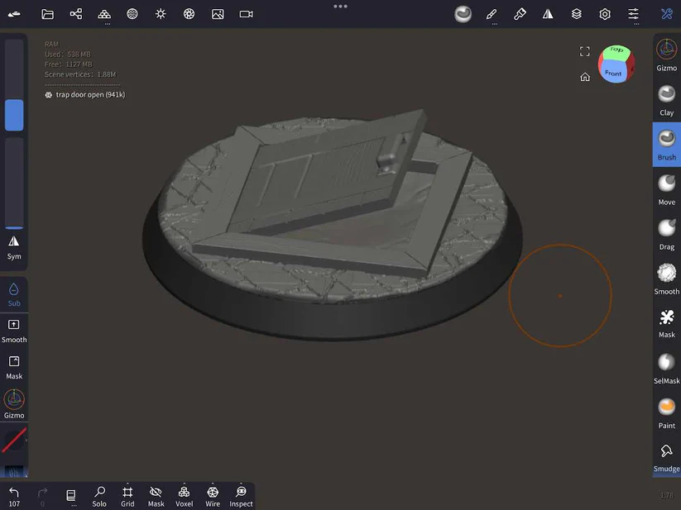Select the Clay tool
This screenshot has height=510, width=681.
pyautogui.click(x=667, y=101)
